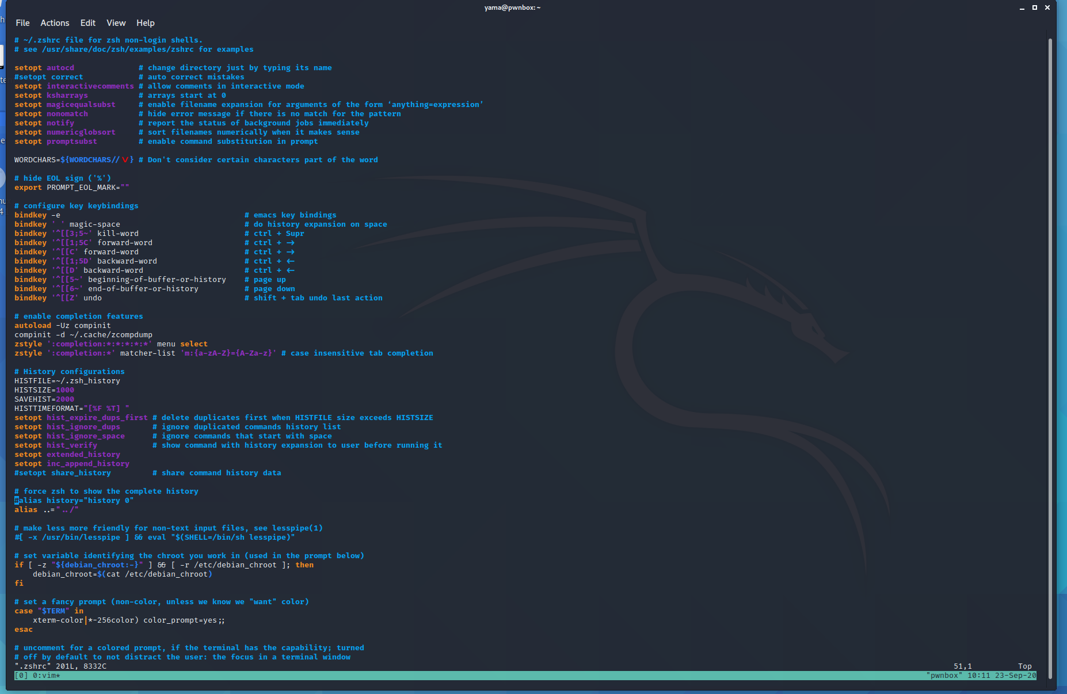Click the setopt hist_ignore_space line
Image resolution: width=1067 pixels, height=694 pixels.
[x=173, y=436]
